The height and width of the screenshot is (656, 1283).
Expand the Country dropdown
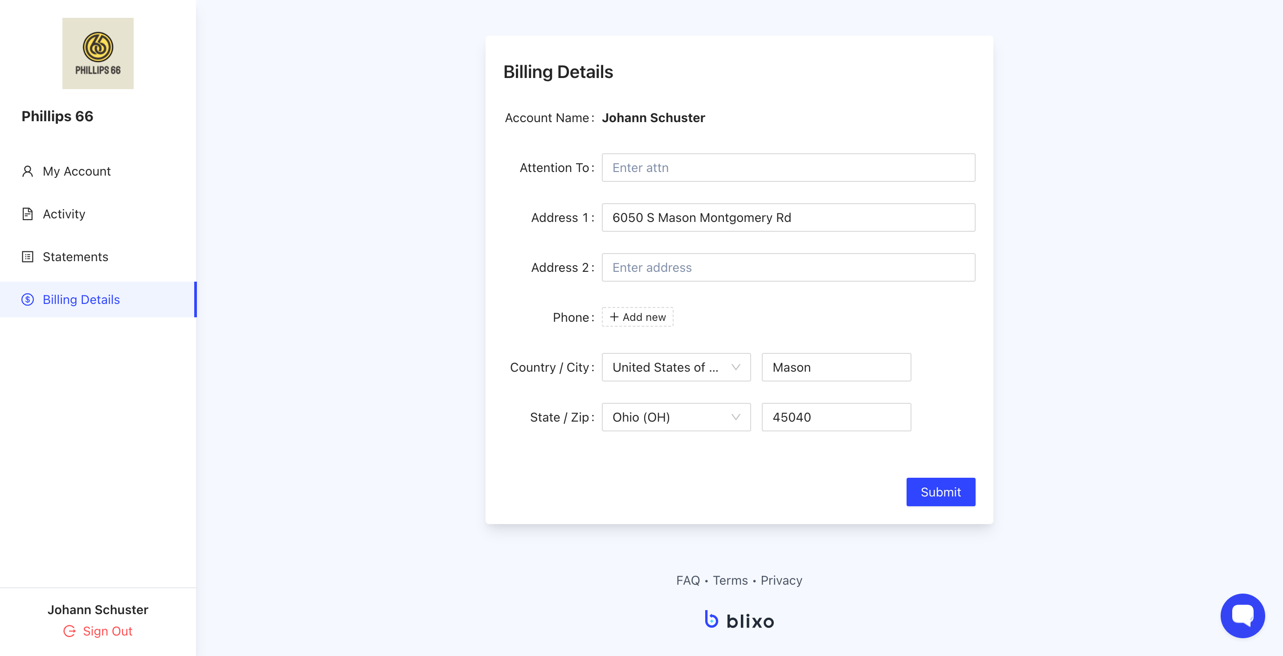675,368
